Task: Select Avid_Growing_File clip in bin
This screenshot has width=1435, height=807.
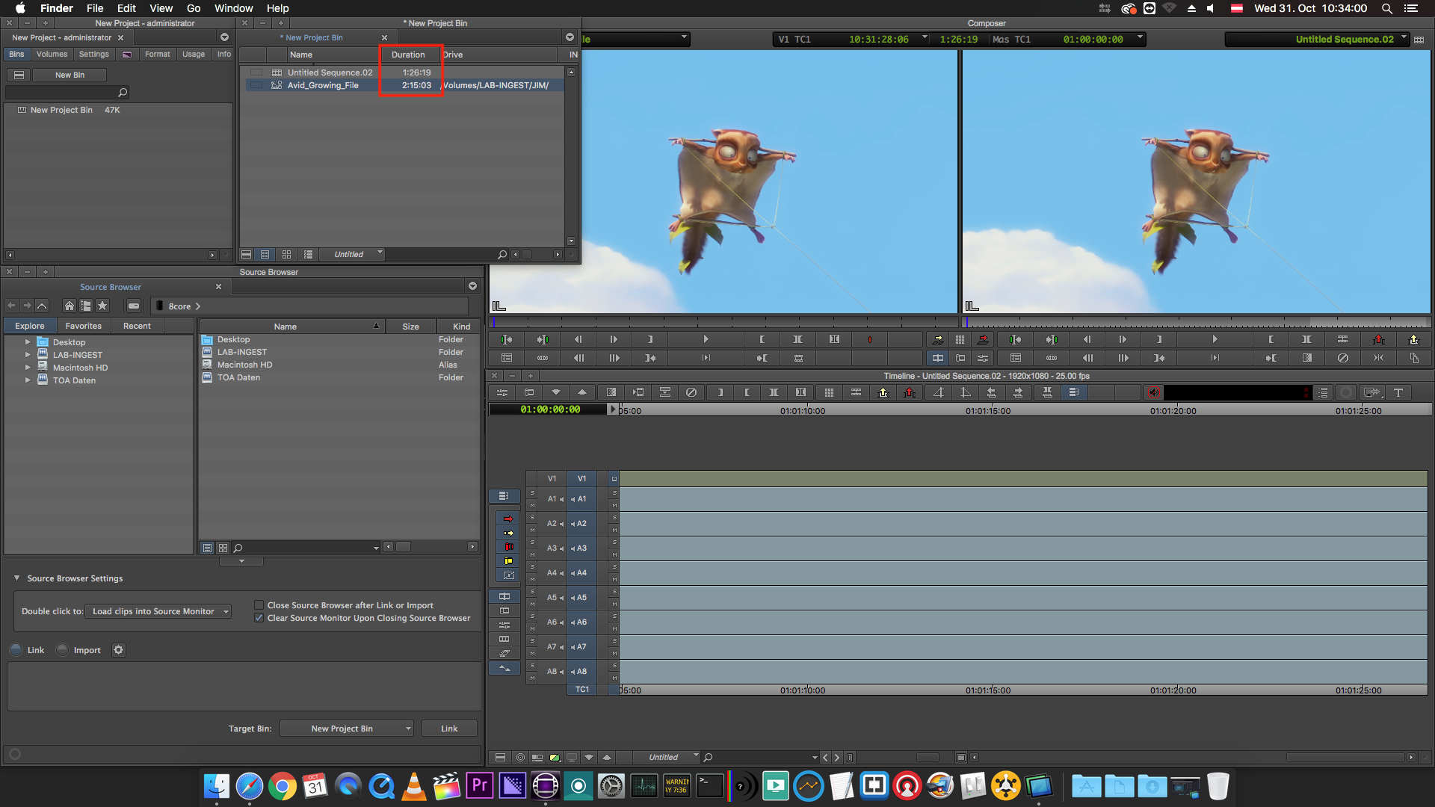Action: point(323,85)
